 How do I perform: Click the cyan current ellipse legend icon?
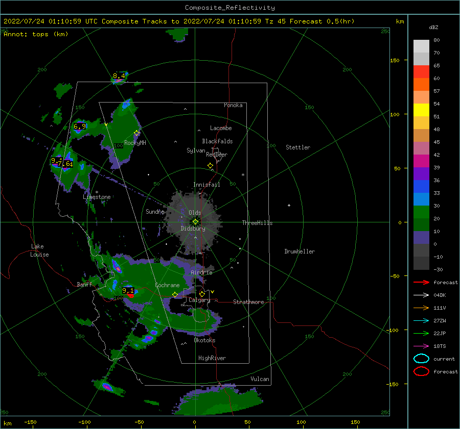click(x=421, y=359)
